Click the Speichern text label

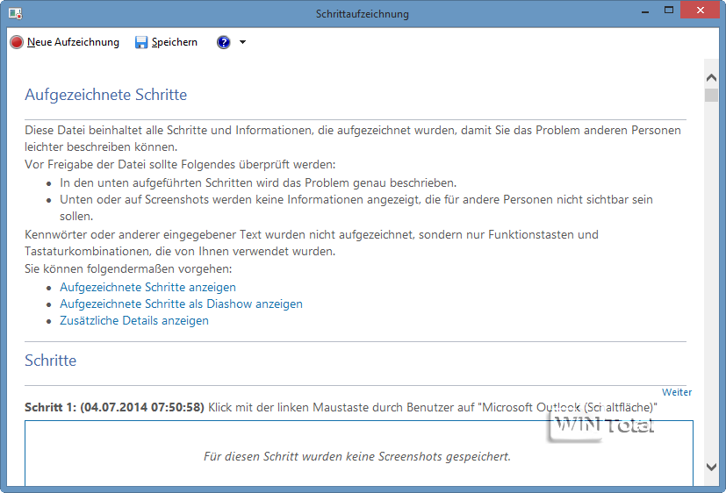click(x=174, y=42)
